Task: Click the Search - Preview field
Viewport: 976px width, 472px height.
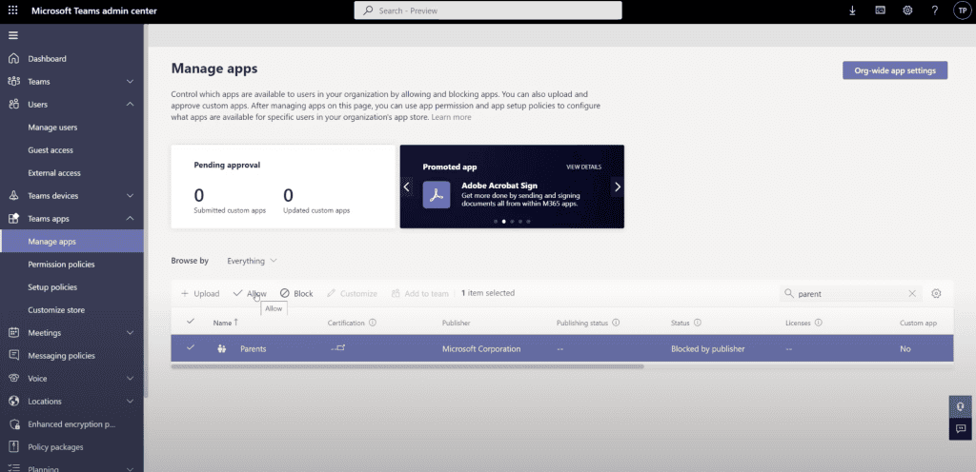Action: [x=488, y=10]
